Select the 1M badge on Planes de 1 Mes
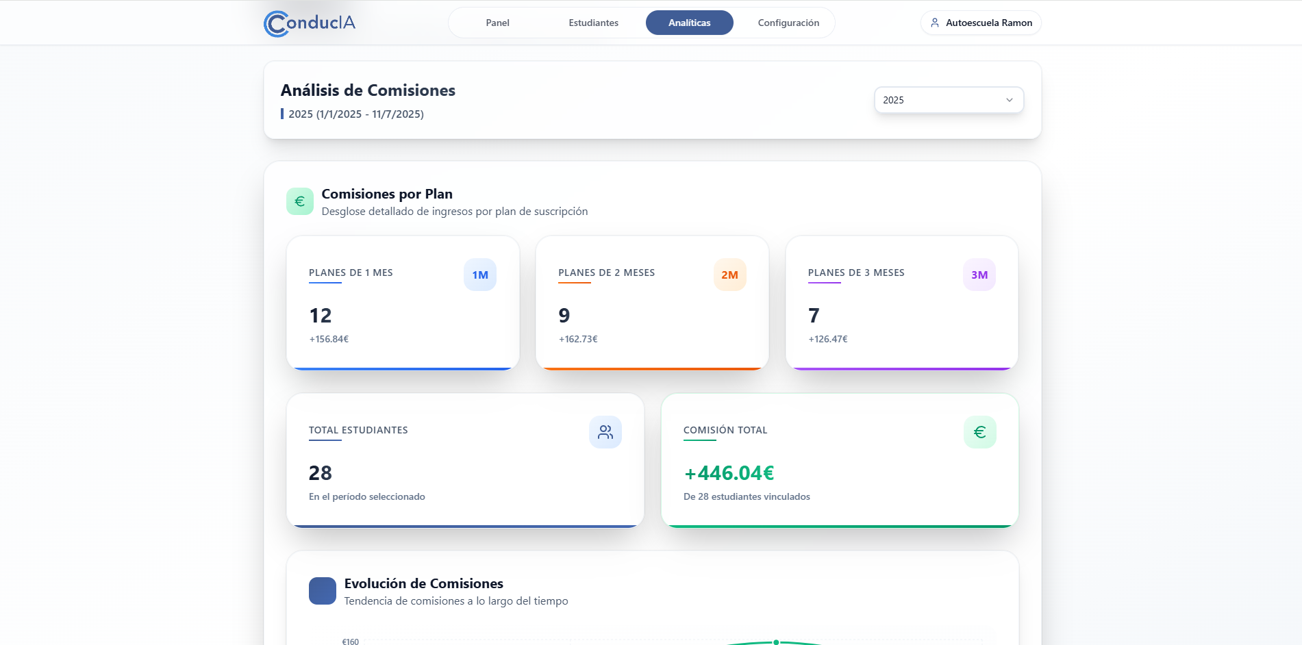1302x645 pixels. 480,275
